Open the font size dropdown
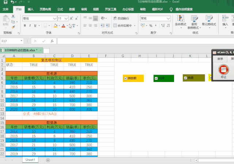Screen dimensions: 234x164 [66, 18]
